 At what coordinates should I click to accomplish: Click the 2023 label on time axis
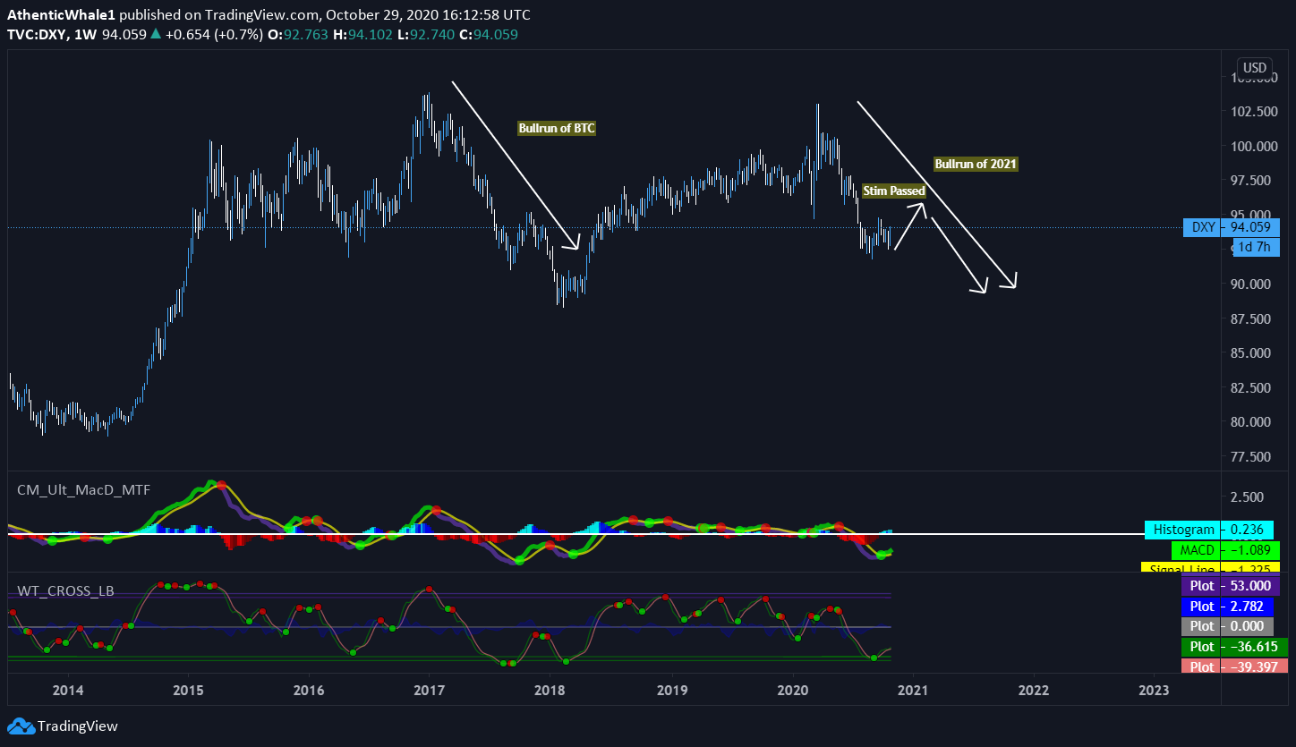(x=1153, y=690)
